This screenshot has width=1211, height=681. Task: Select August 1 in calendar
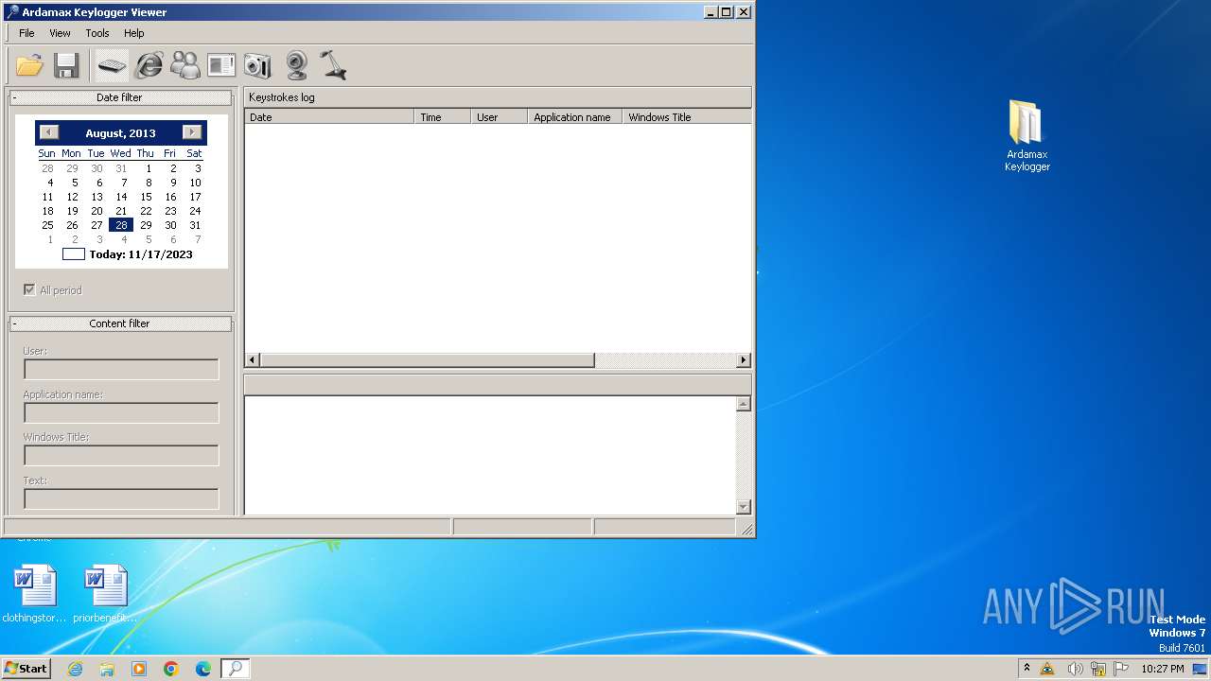(x=149, y=168)
